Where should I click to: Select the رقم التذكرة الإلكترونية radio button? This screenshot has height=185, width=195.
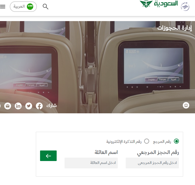pos(147,141)
